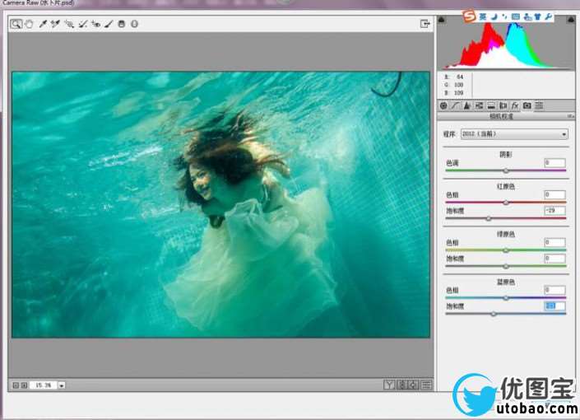Swap before and after settings icon
Screen dimensions: 580x420
pyautogui.click(x=401, y=385)
